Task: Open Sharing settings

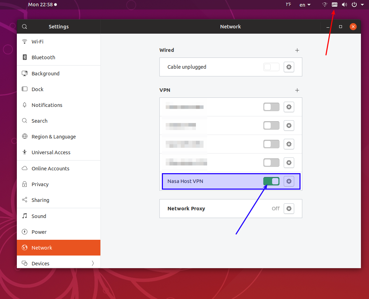Action: [59, 200]
